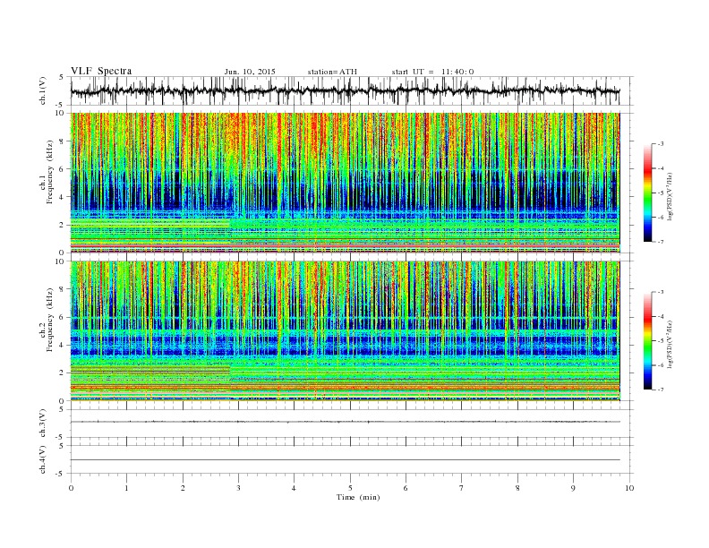Click tick label "2" on the Time axis
The height and width of the screenshot is (548, 709).
tap(183, 488)
